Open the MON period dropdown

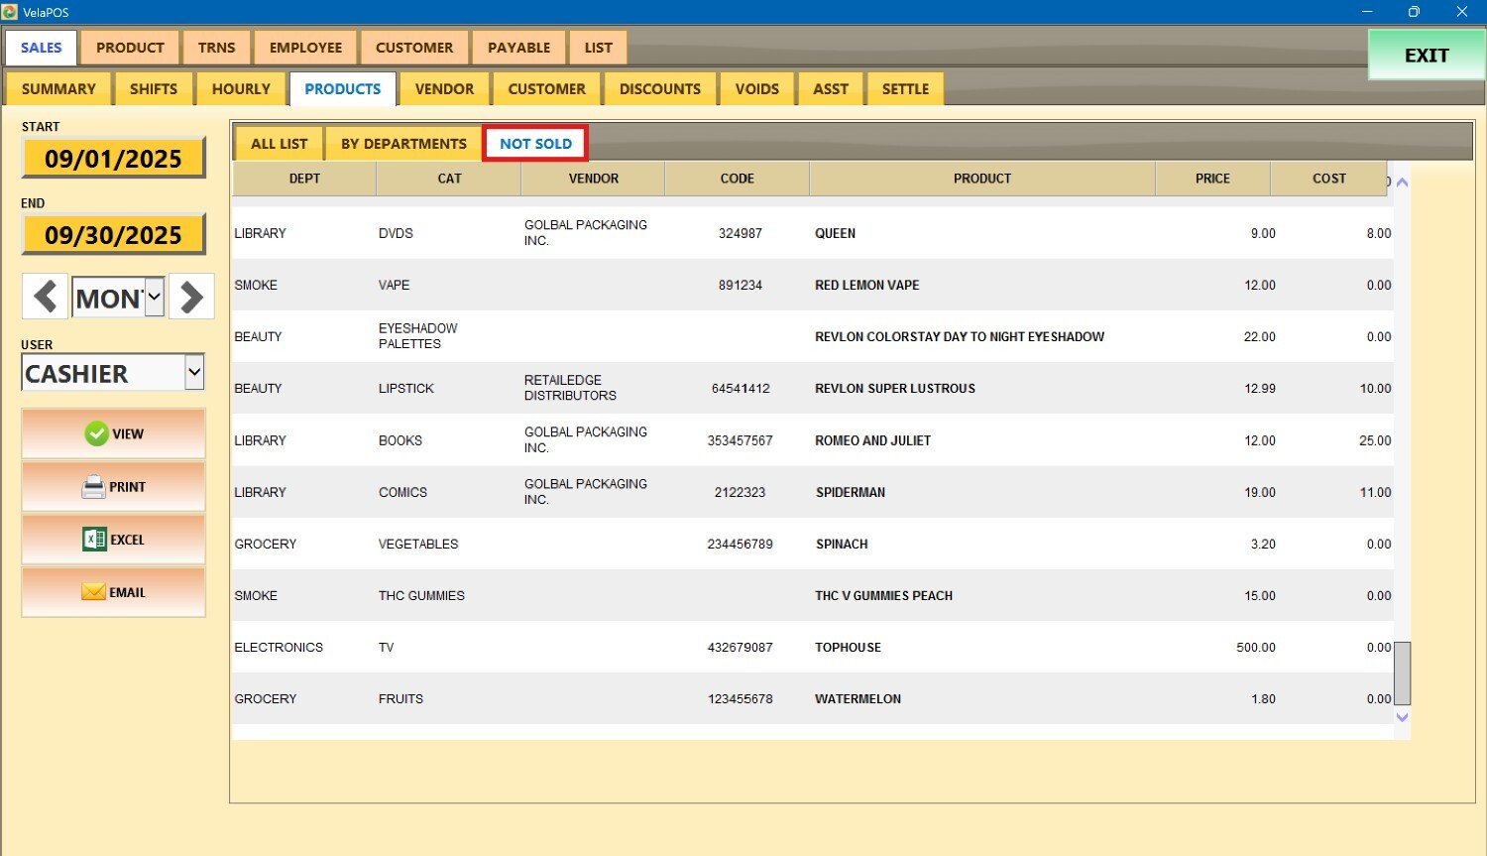[154, 297]
